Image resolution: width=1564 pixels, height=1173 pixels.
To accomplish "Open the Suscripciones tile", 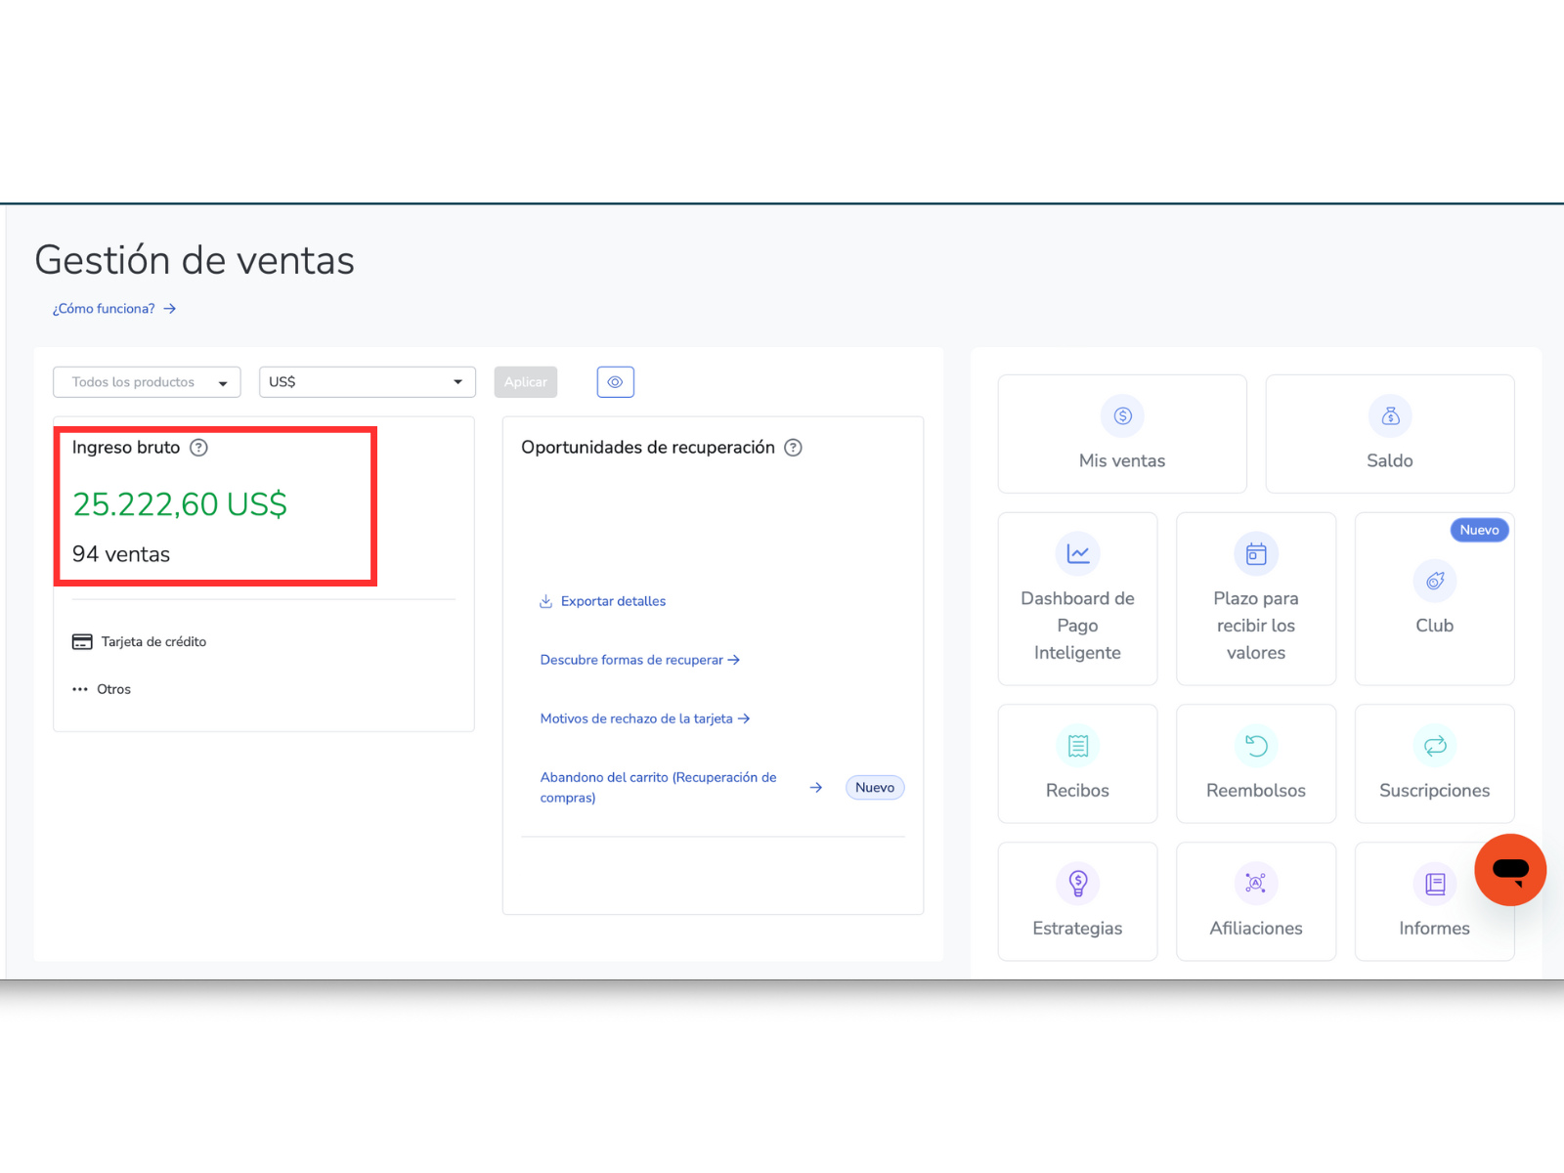I will [1434, 763].
